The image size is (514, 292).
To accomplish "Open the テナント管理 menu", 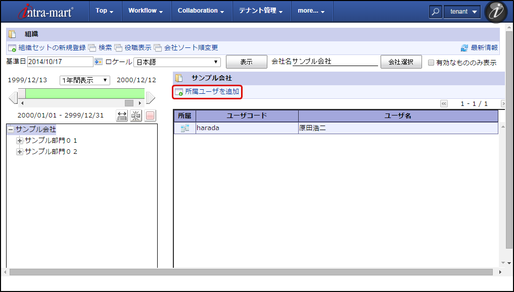I will click(x=261, y=11).
